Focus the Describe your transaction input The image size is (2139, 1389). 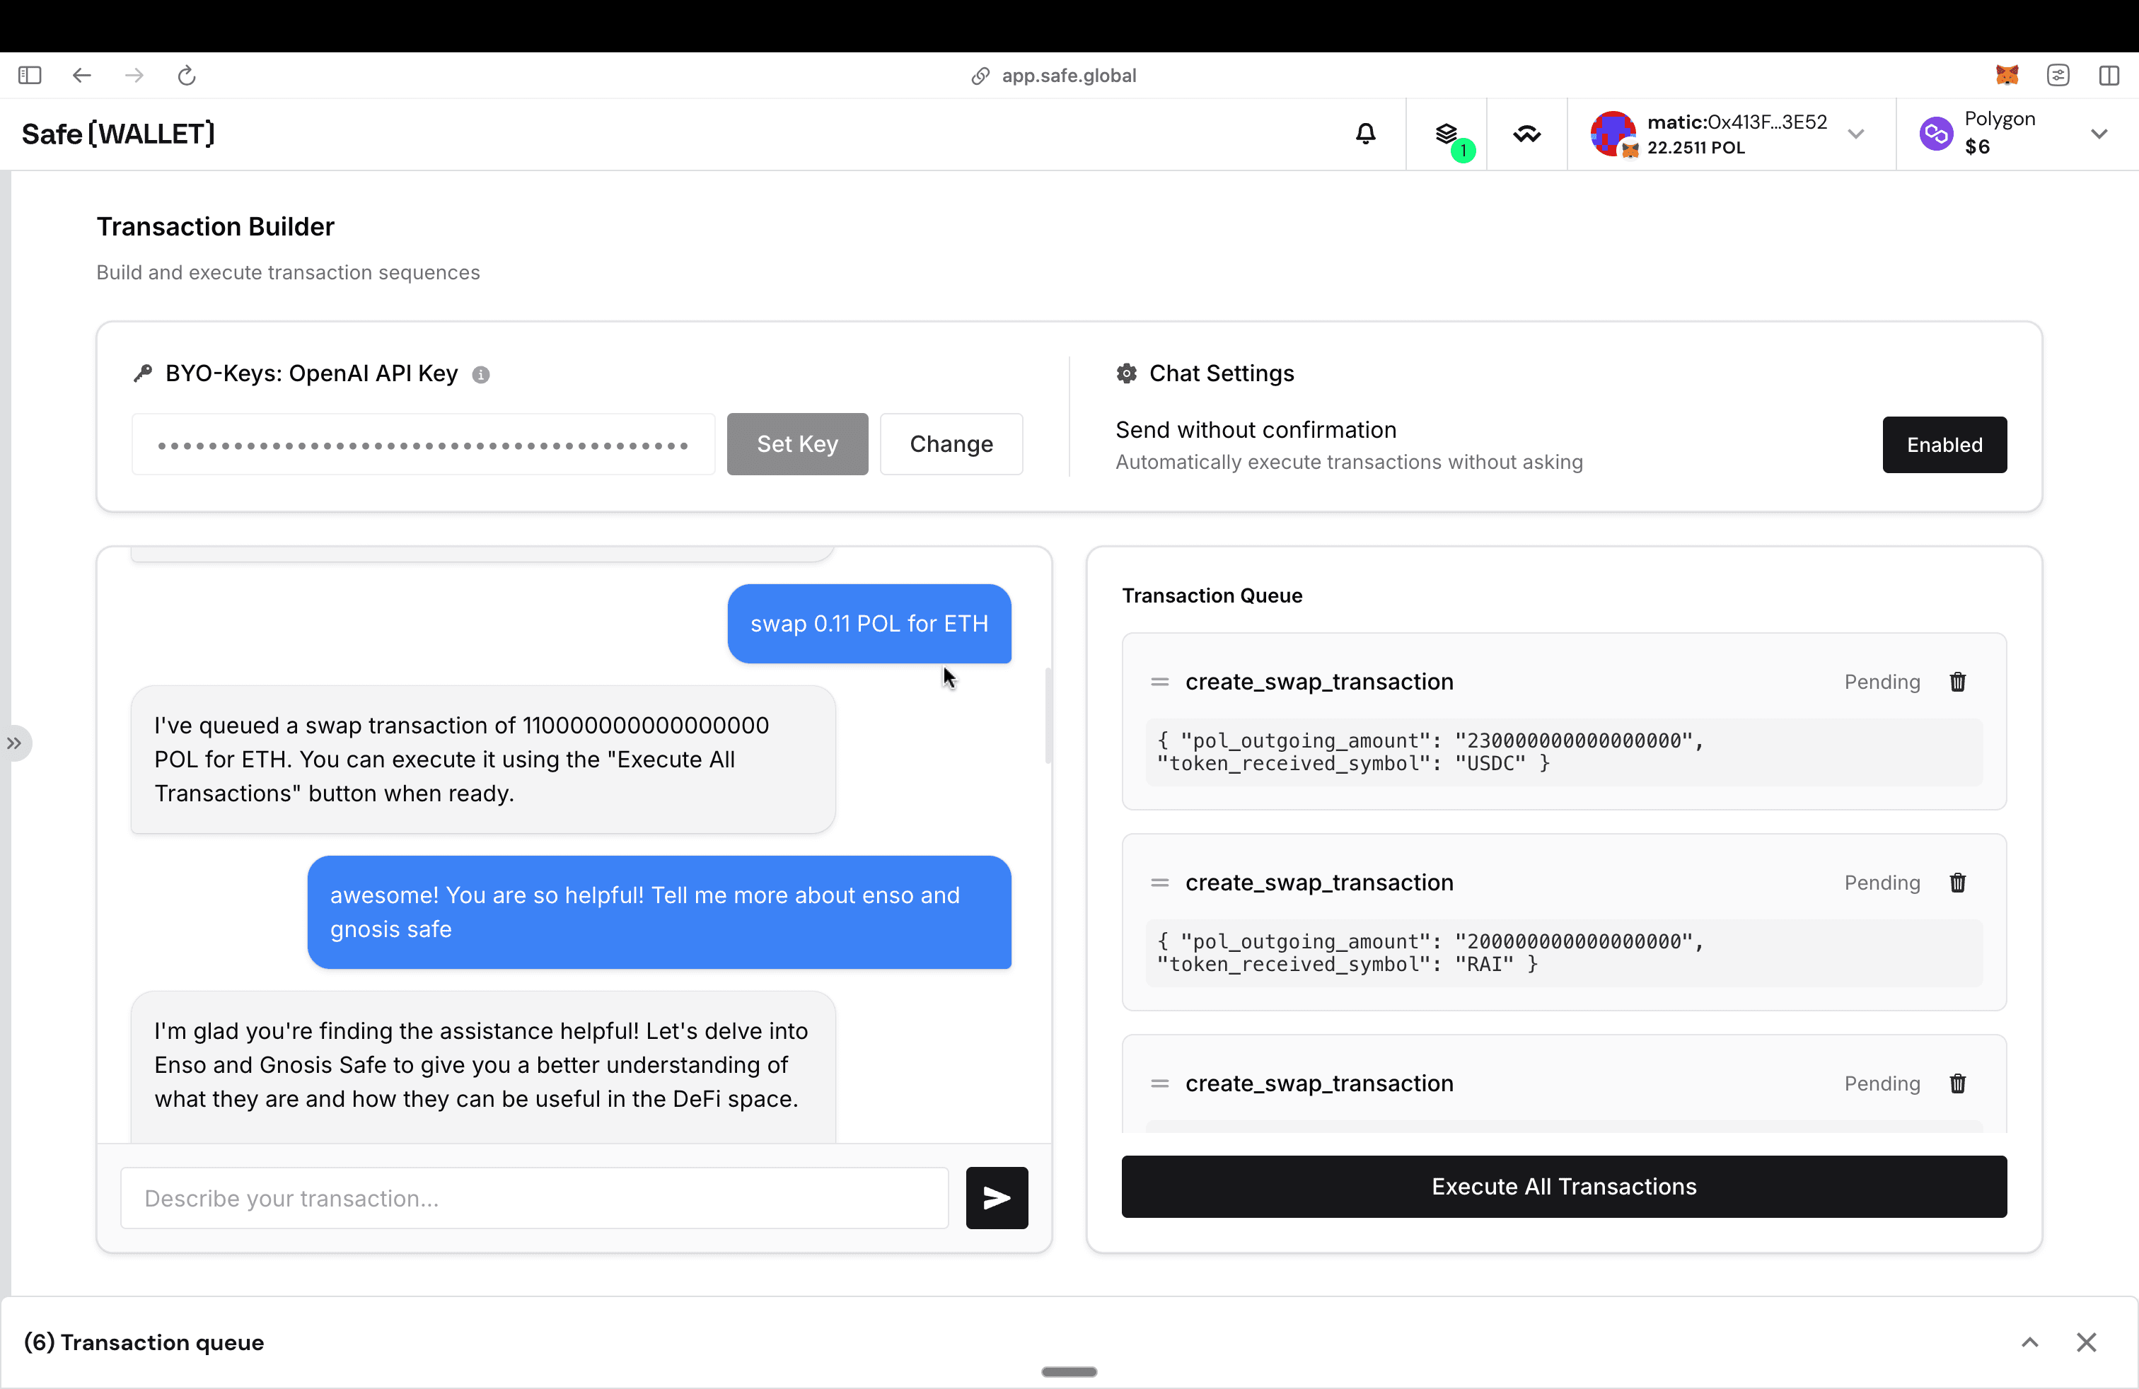(x=535, y=1197)
